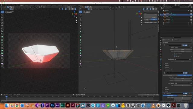Click Play button in timeline

coord(81,95)
